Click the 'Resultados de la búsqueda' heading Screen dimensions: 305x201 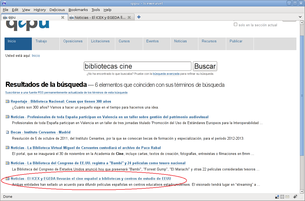click(x=46, y=85)
